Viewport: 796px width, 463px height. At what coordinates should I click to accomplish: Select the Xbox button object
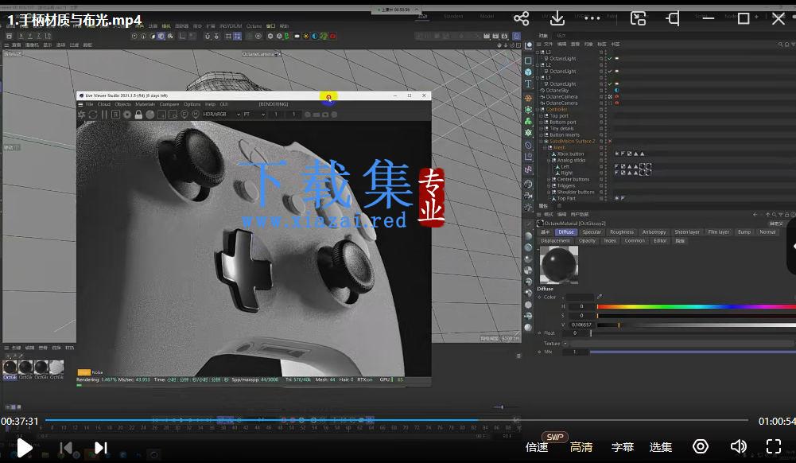570,154
